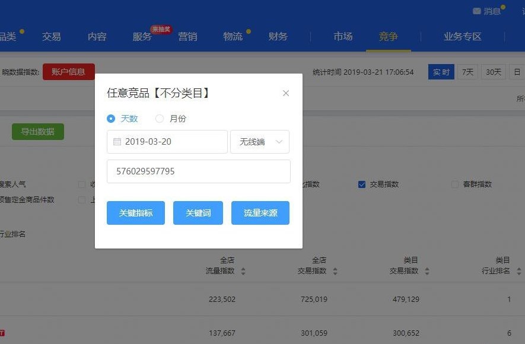Click the value 223,502 in table
Viewport: 525px width, 344px height.
click(x=222, y=299)
